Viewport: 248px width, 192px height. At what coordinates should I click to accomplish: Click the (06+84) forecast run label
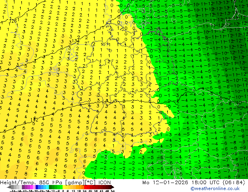click(x=234, y=183)
